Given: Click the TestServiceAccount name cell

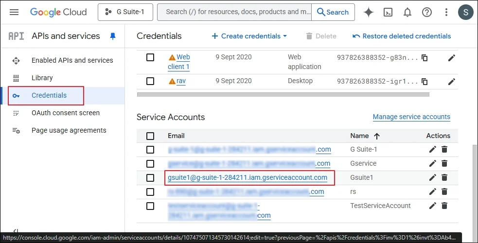Looking at the screenshot, I should tap(380, 206).
